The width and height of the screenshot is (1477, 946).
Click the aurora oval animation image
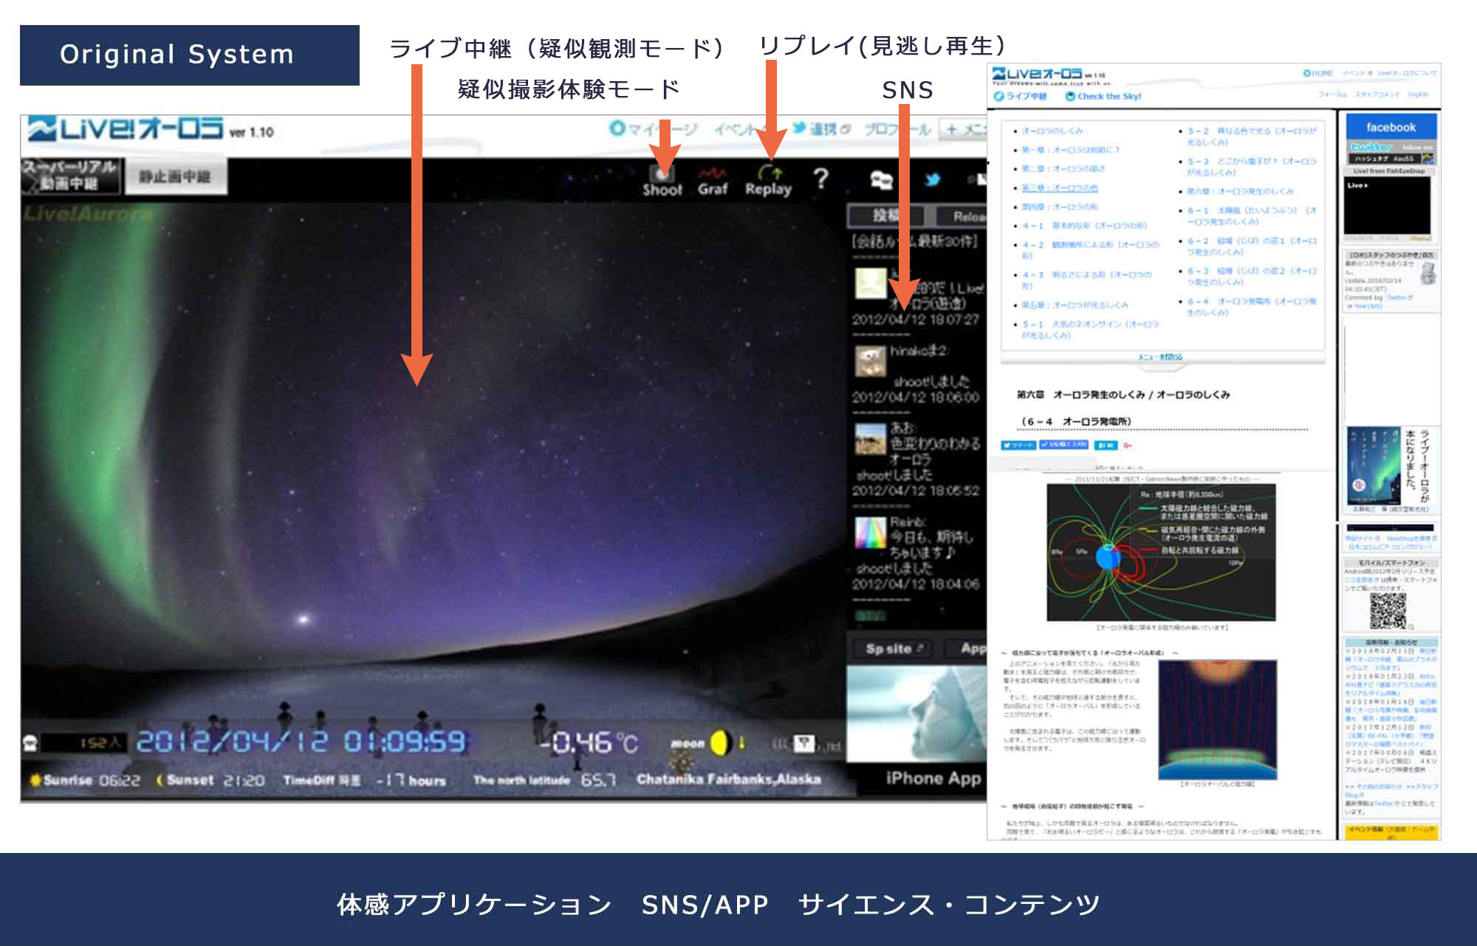(x=1217, y=719)
